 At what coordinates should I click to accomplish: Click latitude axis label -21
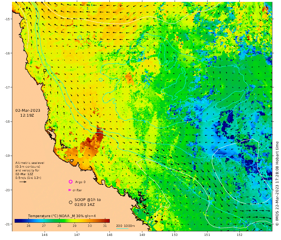point(7,224)
